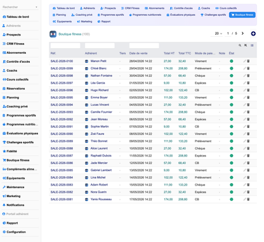
Task: Open member Raphaël Dubois
Action: (x=101, y=156)
